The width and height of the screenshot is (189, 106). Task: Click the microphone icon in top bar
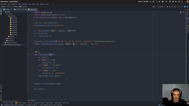tap(179, 1)
